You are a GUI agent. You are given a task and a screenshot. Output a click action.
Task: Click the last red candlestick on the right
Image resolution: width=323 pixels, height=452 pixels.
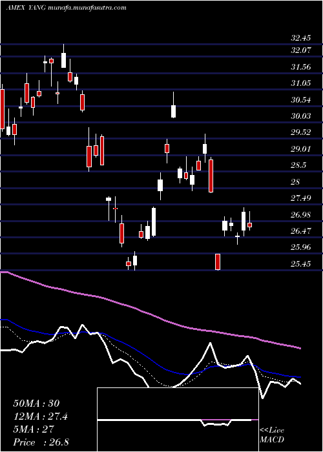tap(250, 225)
